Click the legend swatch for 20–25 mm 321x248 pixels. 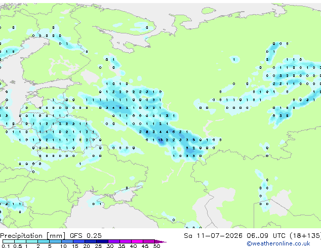(x=90, y=241)
